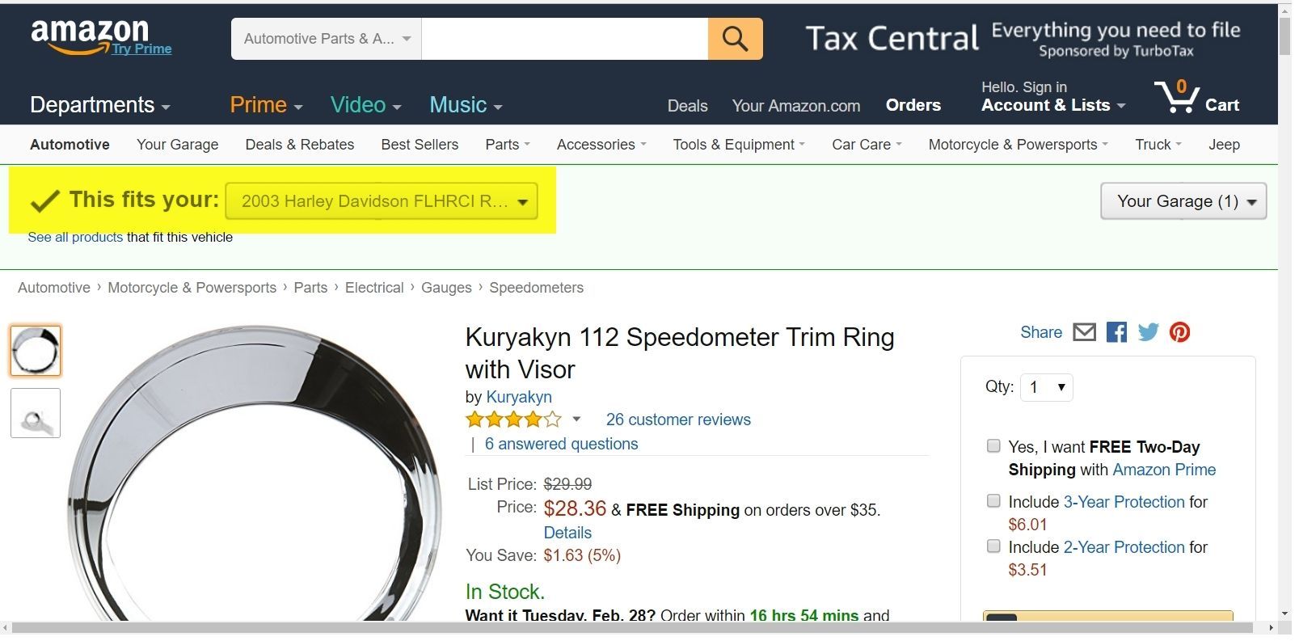The width and height of the screenshot is (1299, 641).
Task: Open star rating breakdown arrow
Action: [576, 420]
